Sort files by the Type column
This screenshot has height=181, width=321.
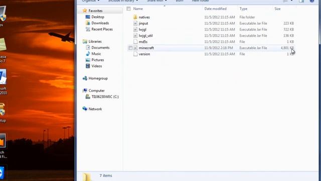pyautogui.click(x=243, y=9)
